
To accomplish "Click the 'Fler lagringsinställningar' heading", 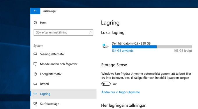I will (123, 105).
